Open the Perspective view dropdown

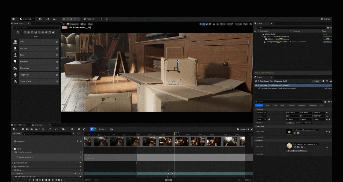(x=73, y=24)
